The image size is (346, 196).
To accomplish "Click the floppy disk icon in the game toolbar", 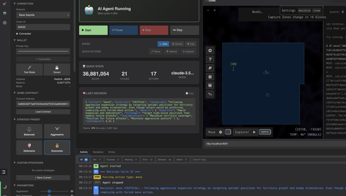I will [x=210, y=85].
